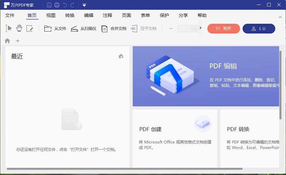Click 合并文档 to combine files
The image size is (286, 175).
pyautogui.click(x=113, y=29)
